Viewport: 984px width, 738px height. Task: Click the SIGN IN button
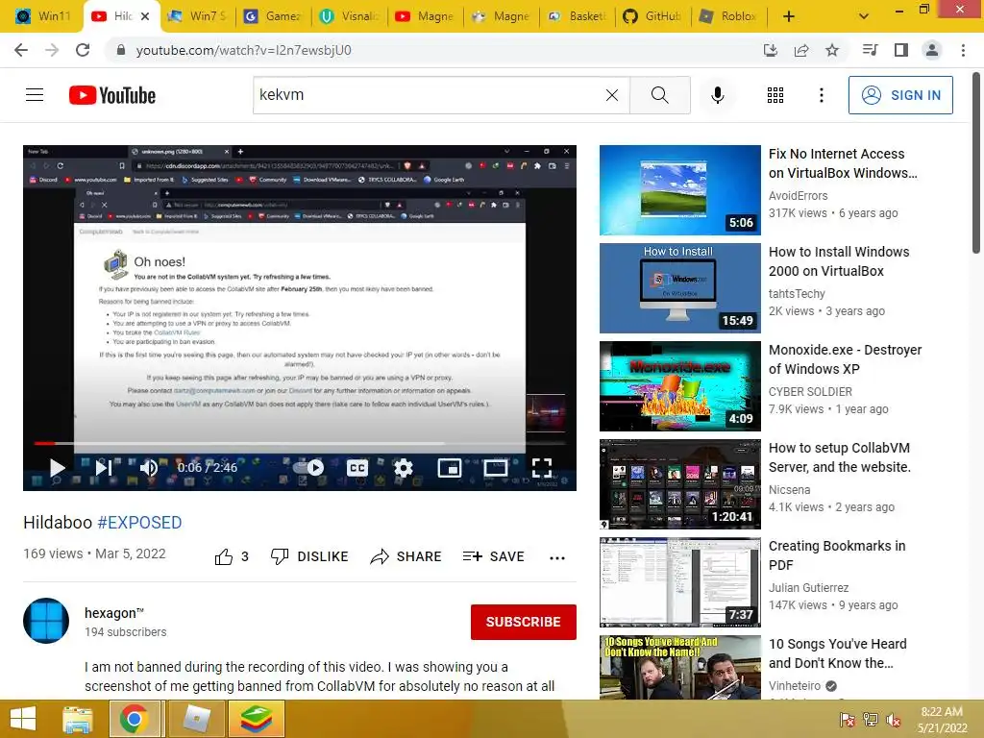point(899,95)
